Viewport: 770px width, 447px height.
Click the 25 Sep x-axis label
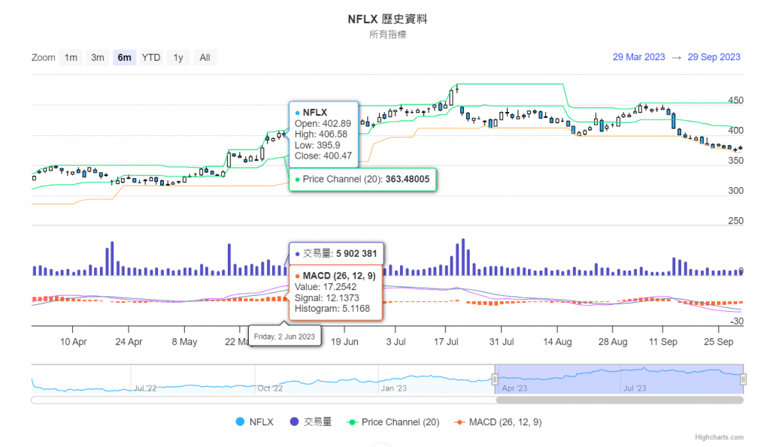(x=718, y=342)
